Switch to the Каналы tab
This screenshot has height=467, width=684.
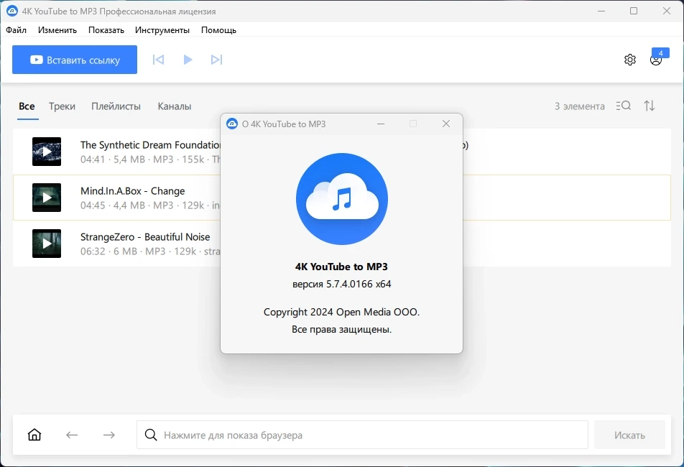pyautogui.click(x=175, y=106)
